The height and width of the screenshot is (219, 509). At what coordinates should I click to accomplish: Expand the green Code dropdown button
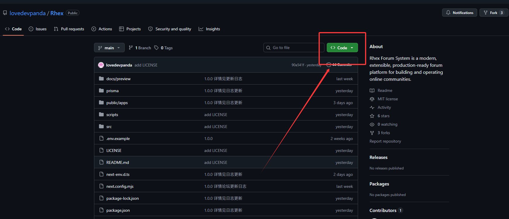pyautogui.click(x=342, y=48)
